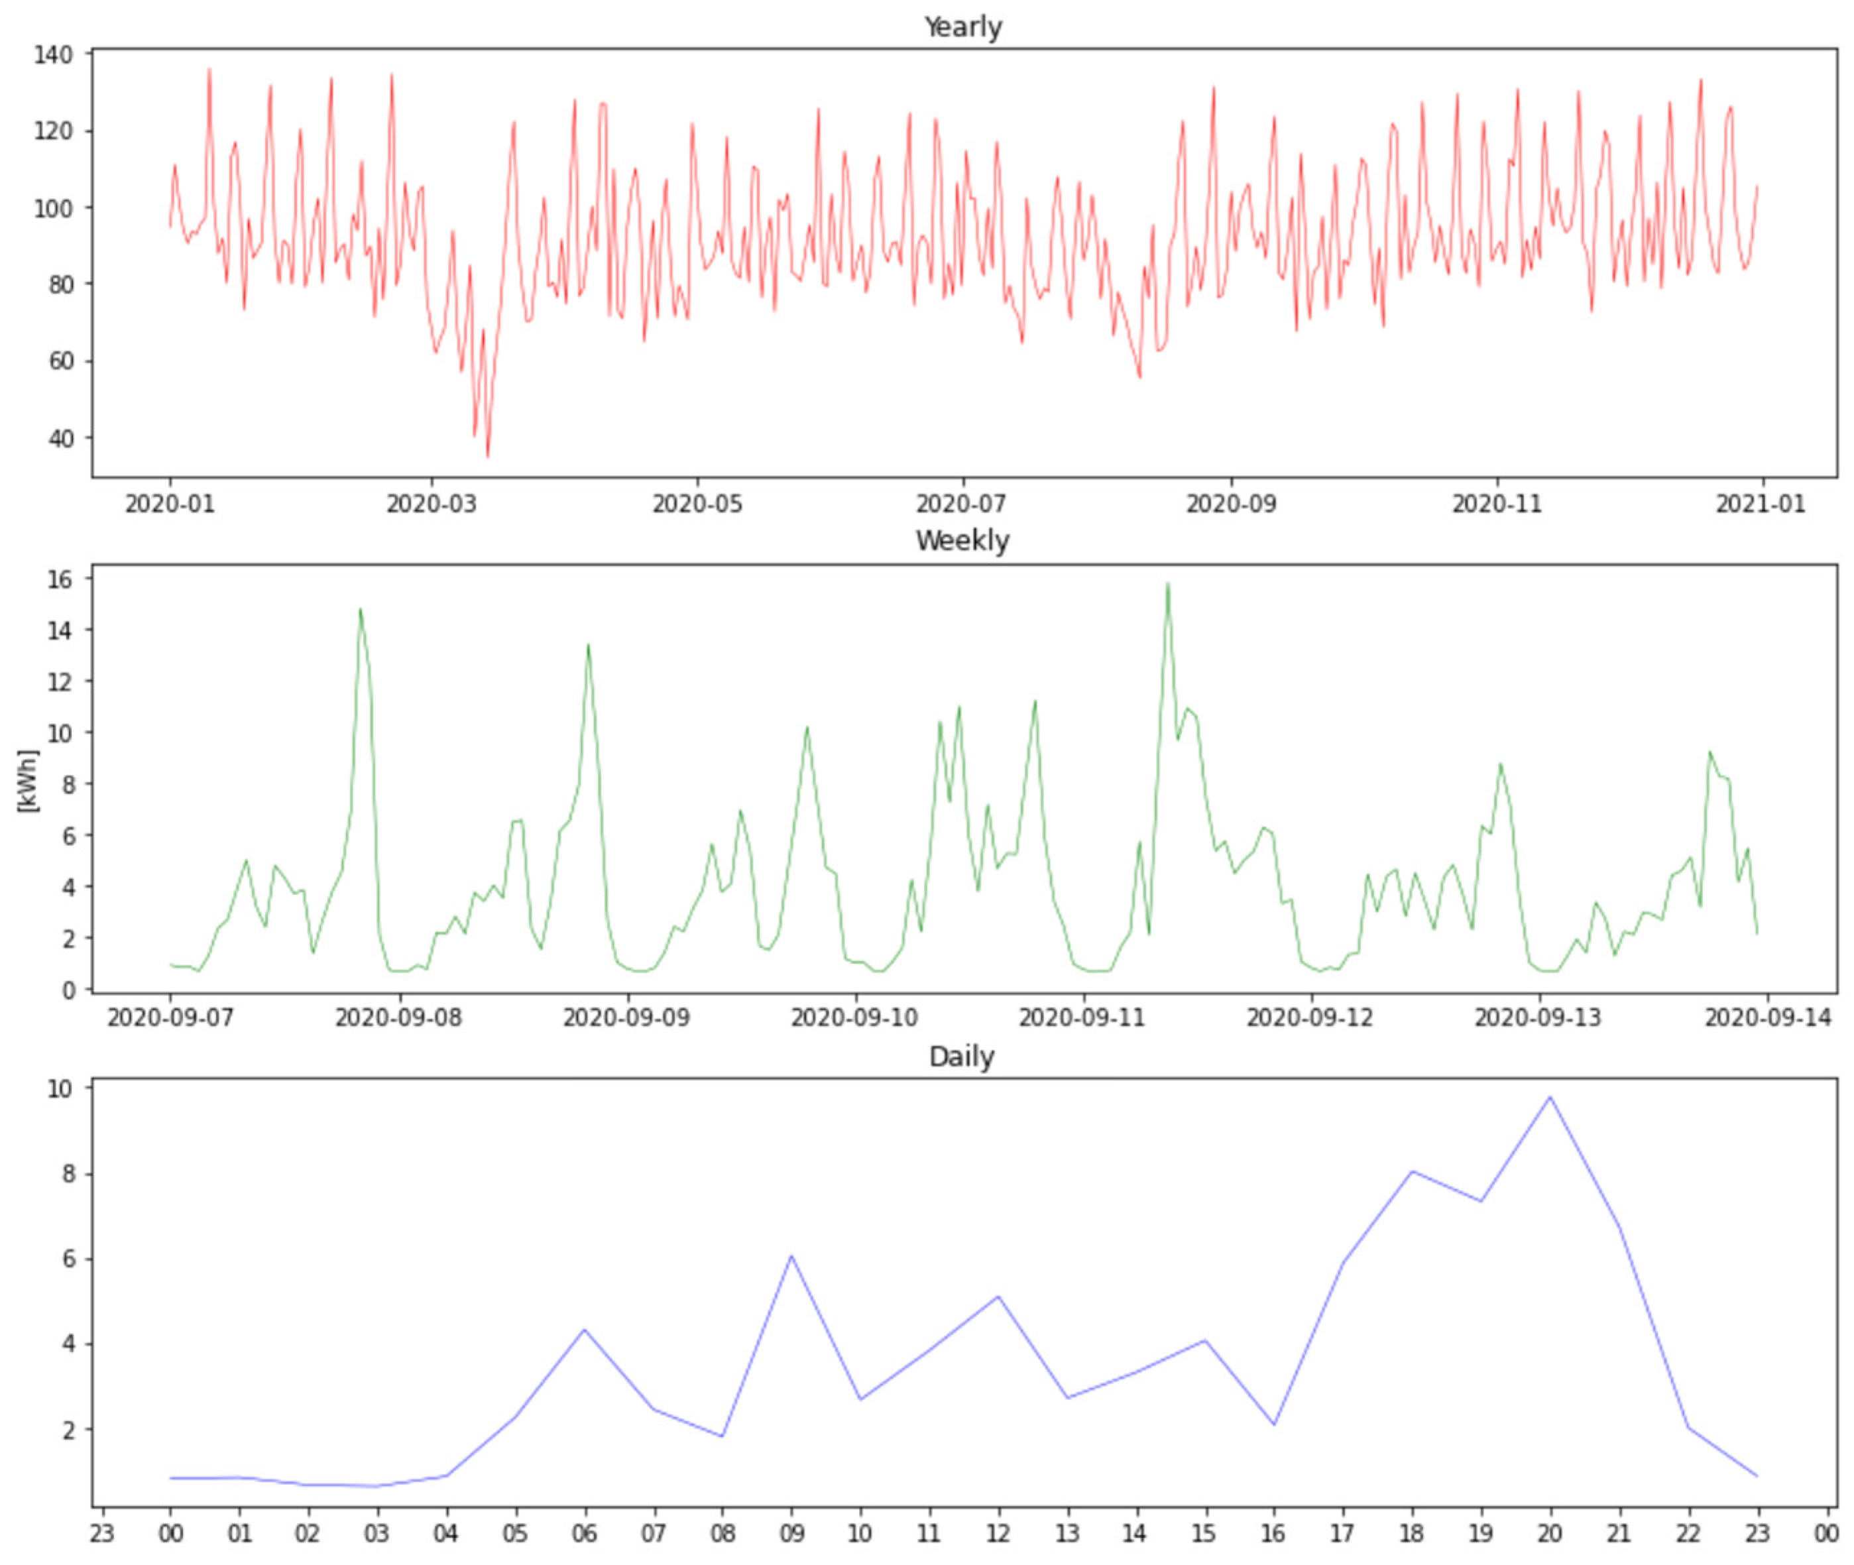Click the highest green peak on 2020-09-11
1854x1565 pixels.
(x=1167, y=584)
